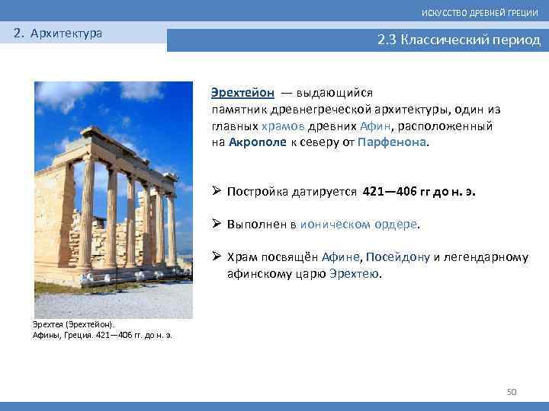The width and height of the screenshot is (549, 411).
Task: Click the Акрополе link
Action: [x=258, y=142]
